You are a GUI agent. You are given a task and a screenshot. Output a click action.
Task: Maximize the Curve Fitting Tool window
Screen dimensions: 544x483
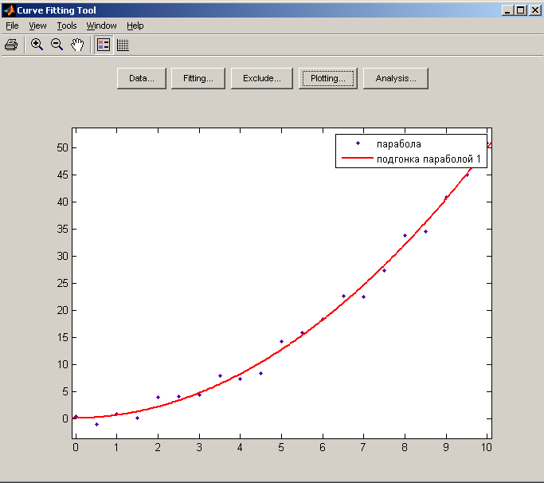(x=521, y=10)
